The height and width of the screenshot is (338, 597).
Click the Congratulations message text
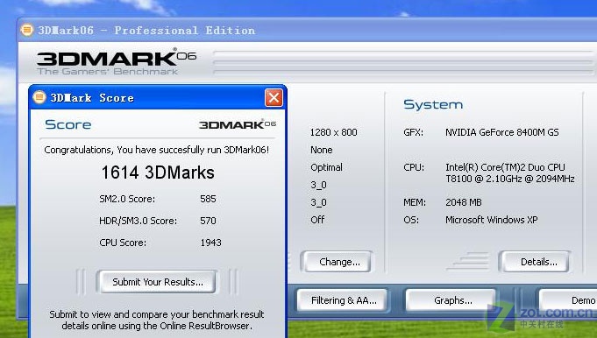157,150
